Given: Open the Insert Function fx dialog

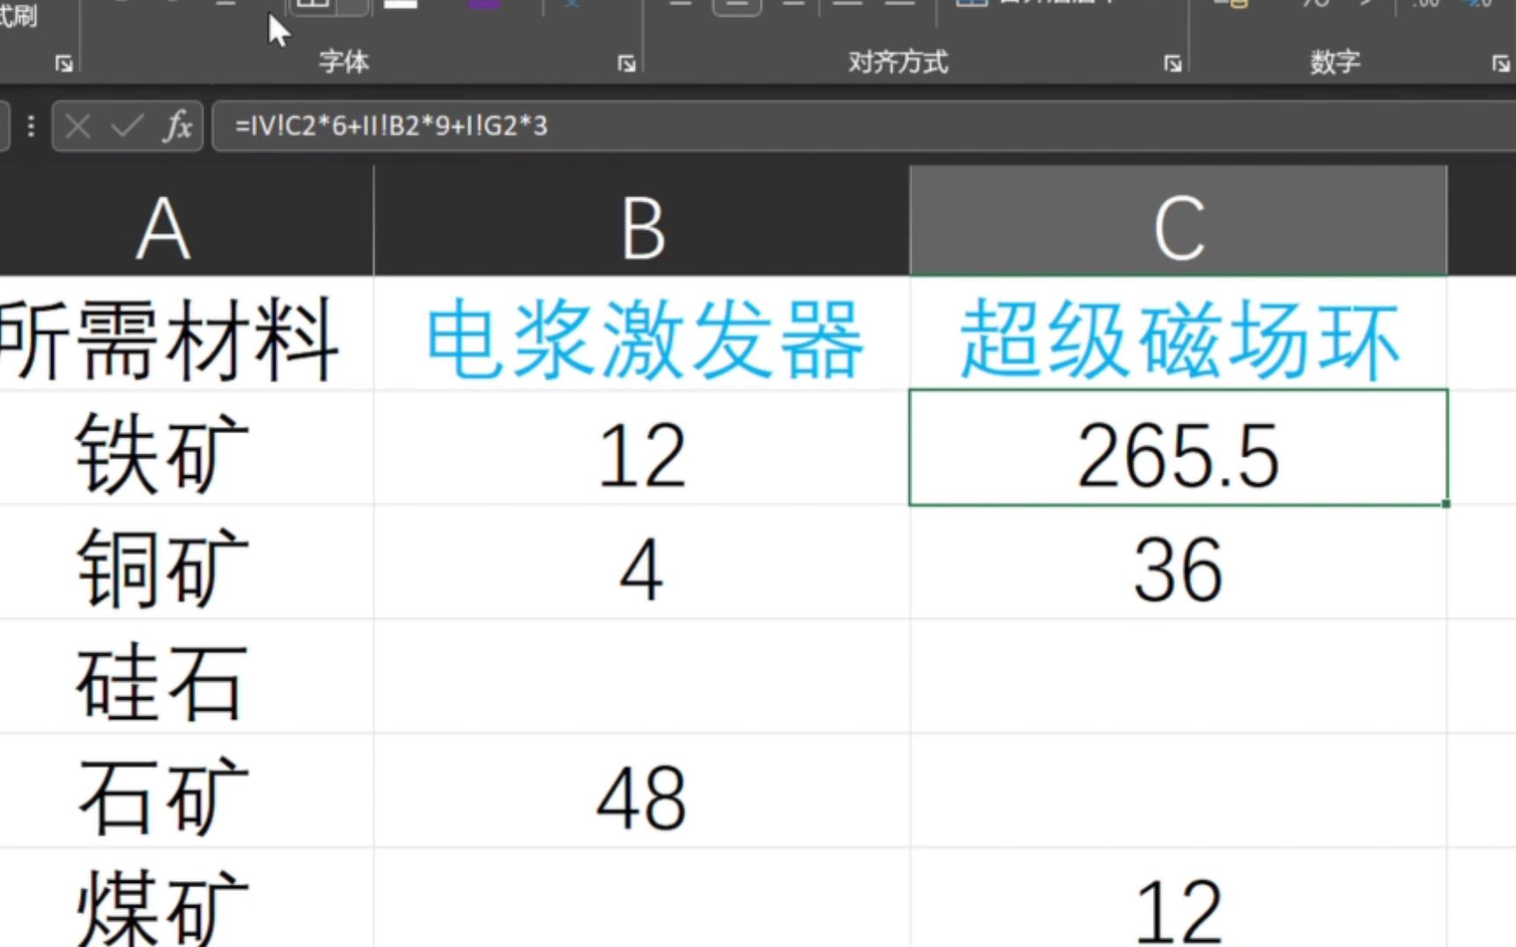Looking at the screenshot, I should click(177, 126).
